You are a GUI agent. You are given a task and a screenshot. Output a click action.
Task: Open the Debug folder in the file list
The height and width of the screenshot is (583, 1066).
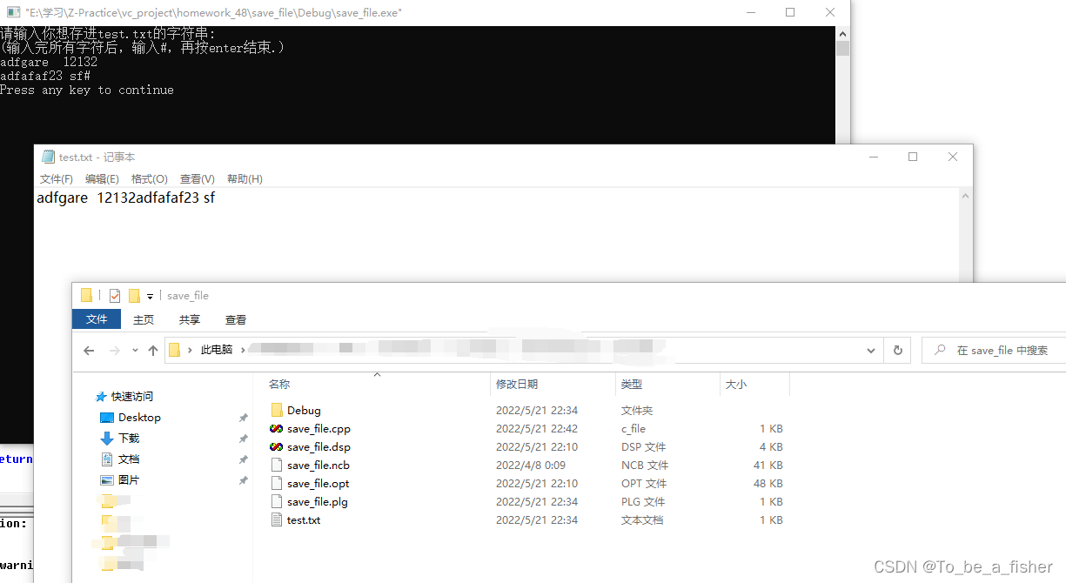coord(295,410)
